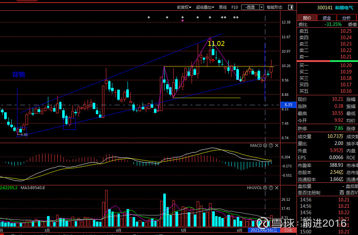Select the 买二 row priced 10.19
The height and width of the screenshot is (235, 358).
pyautogui.click(x=328, y=72)
